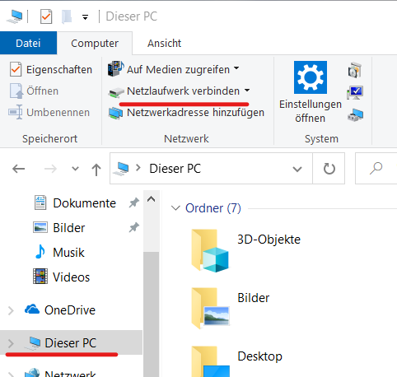Click system properties monitor icon

click(355, 92)
